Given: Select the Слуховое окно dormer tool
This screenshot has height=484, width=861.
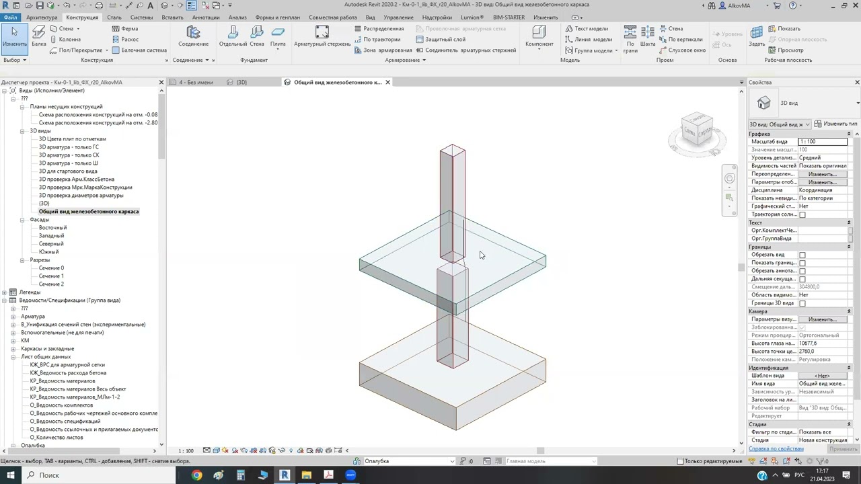Looking at the screenshot, I should point(682,50).
